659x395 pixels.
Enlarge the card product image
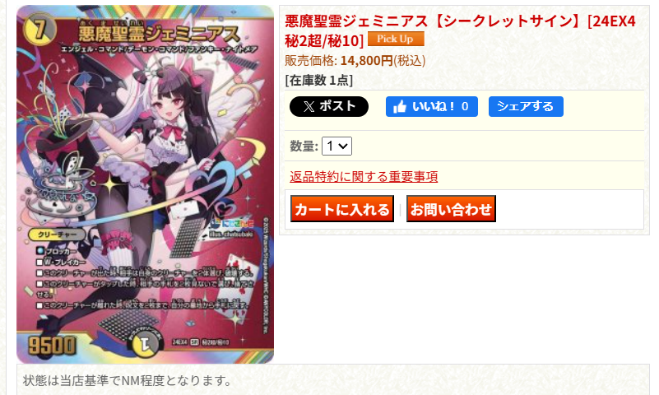[x=145, y=184]
